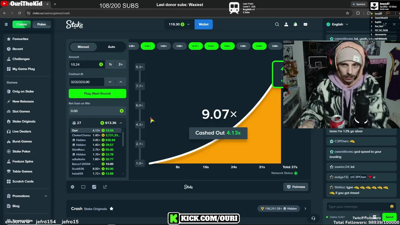This screenshot has height=225, width=400.
Task: Go back with browser arrow
Action: [4, 13]
